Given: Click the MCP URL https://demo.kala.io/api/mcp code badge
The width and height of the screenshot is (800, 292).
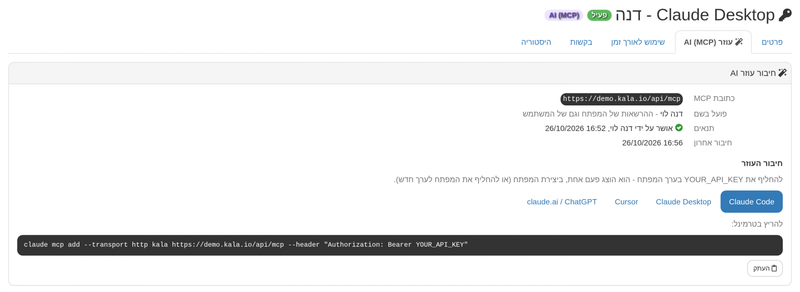Looking at the screenshot, I should pyautogui.click(x=621, y=99).
